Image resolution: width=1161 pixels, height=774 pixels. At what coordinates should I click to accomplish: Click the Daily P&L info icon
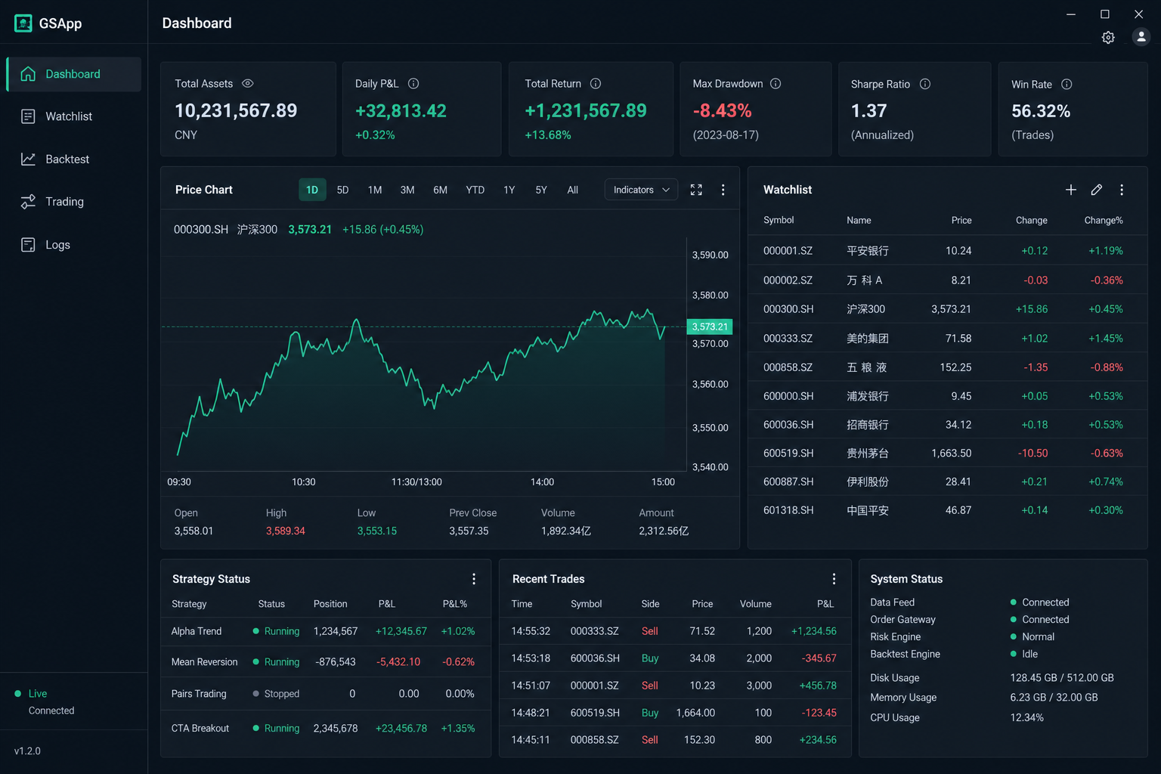[x=413, y=83]
